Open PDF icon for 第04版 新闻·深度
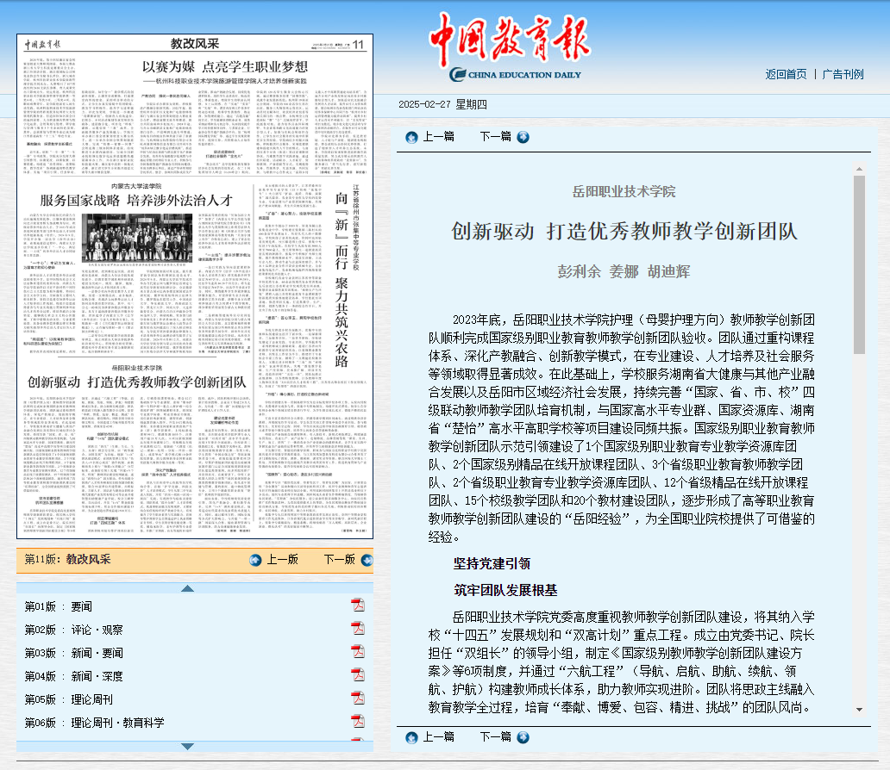Image resolution: width=890 pixels, height=770 pixels. click(358, 675)
